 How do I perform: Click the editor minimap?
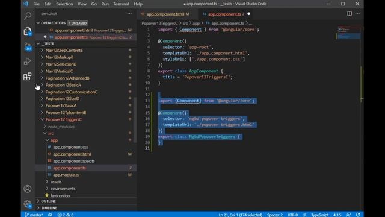coord(349,33)
